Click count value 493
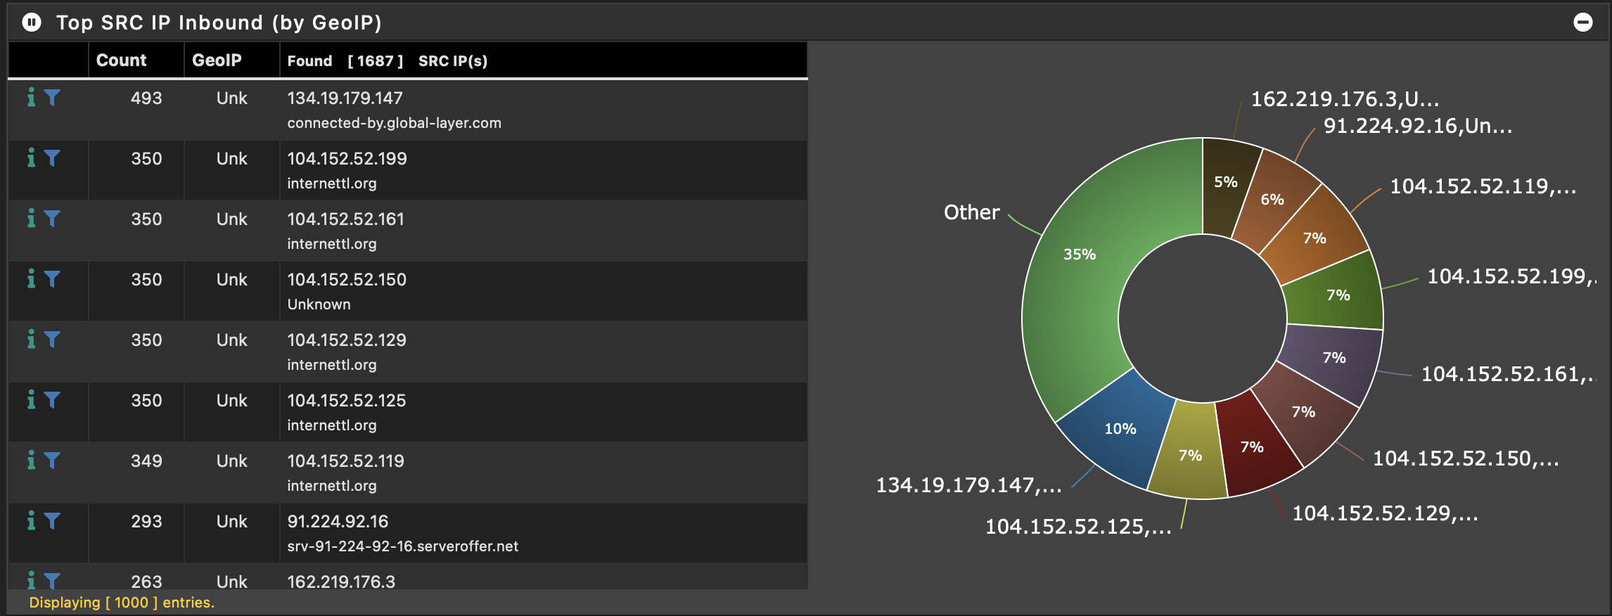This screenshot has height=616, width=1612. point(146,98)
